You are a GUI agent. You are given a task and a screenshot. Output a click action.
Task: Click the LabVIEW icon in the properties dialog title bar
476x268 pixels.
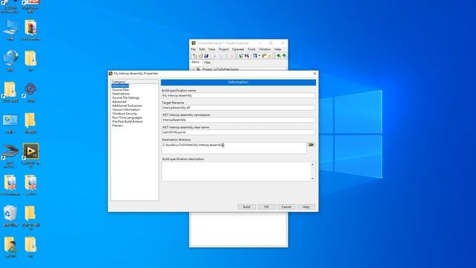click(x=111, y=74)
